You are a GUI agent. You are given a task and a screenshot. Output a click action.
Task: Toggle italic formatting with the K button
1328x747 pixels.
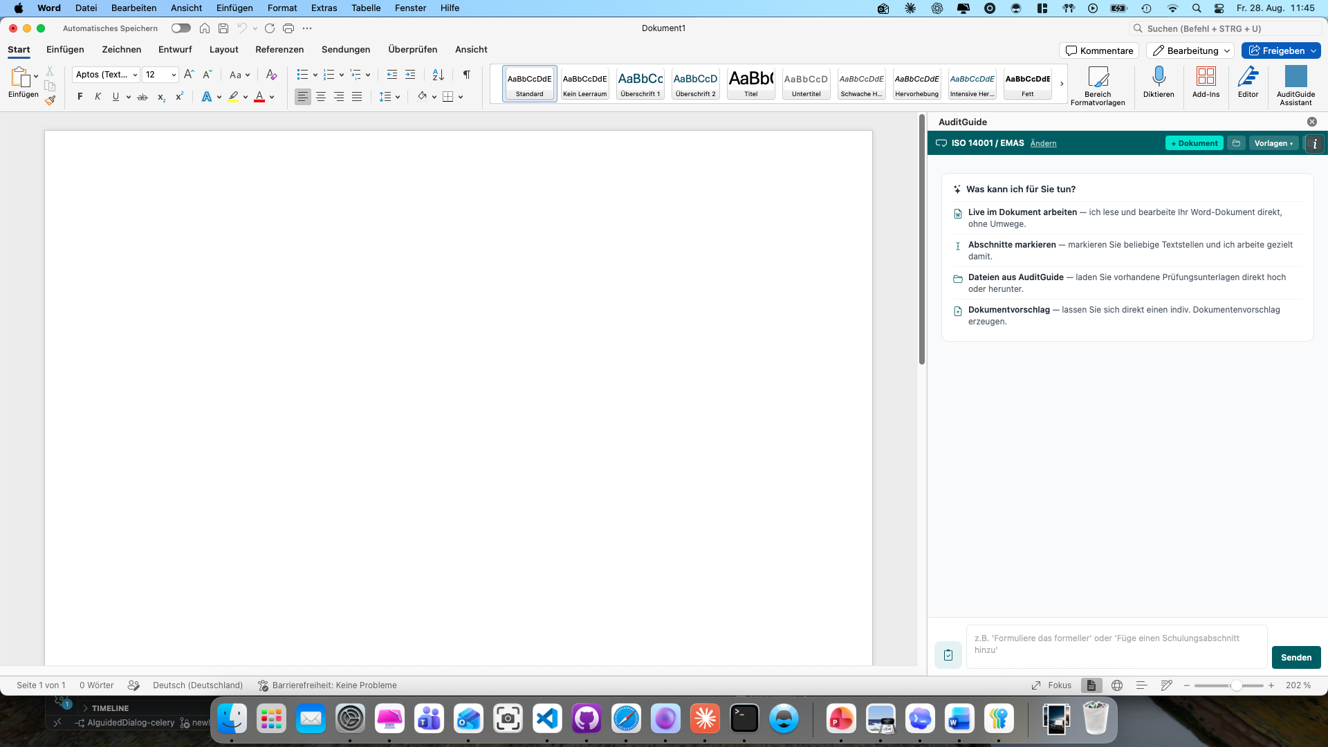point(98,97)
